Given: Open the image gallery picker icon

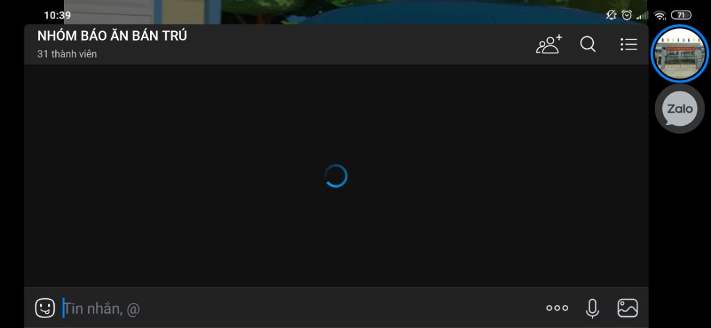Looking at the screenshot, I should point(627,308).
